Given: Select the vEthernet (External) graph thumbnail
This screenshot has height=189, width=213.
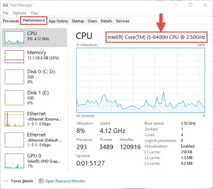Looking at the screenshot, I should (14, 119).
